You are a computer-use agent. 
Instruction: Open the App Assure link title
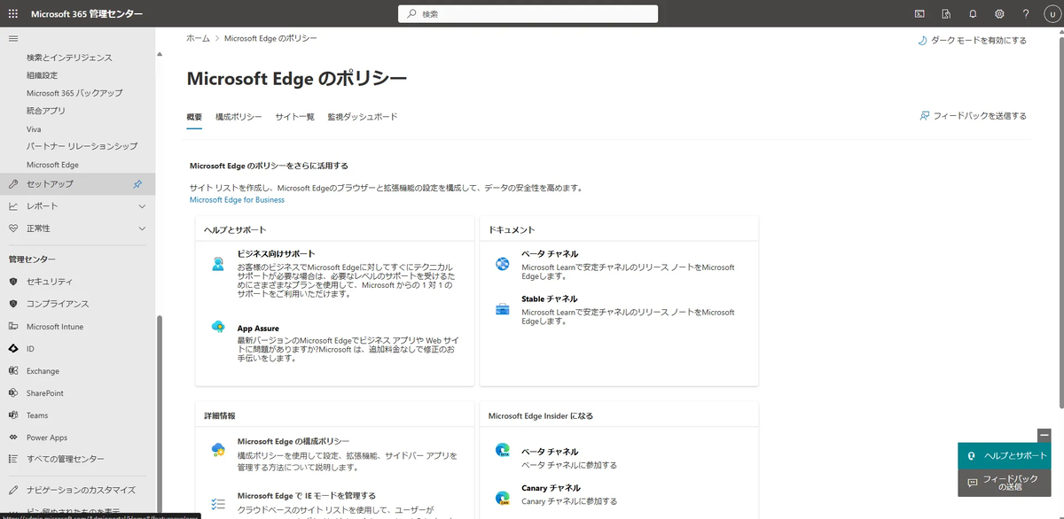click(258, 329)
